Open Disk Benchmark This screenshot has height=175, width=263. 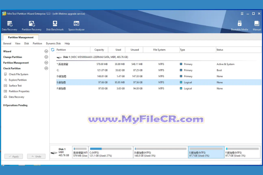pos(55,26)
